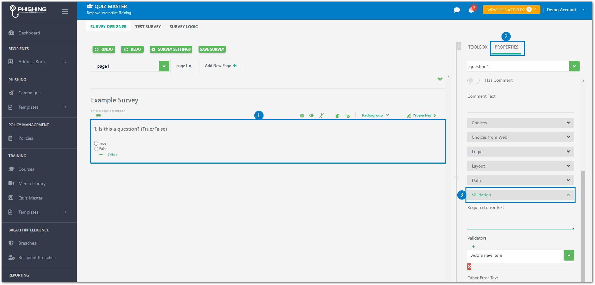
Task: Open Breaches page
Action: tap(27, 243)
